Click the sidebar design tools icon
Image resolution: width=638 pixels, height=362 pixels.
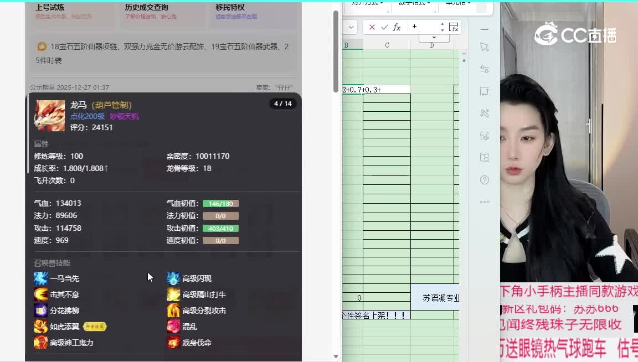[484, 113]
